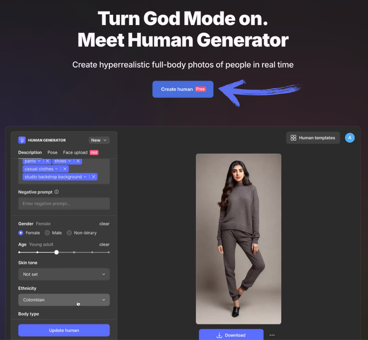The width and height of the screenshot is (368, 340).
Task: Open the Ethnicity dropdown showing Colombian
Action: pos(64,300)
